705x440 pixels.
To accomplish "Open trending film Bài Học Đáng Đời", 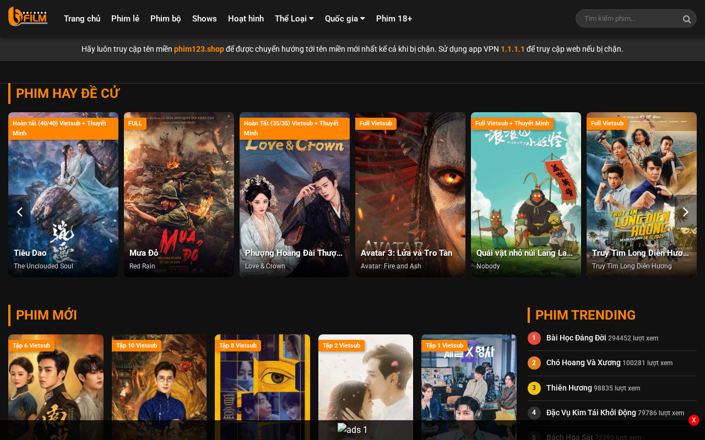I will tap(576, 338).
